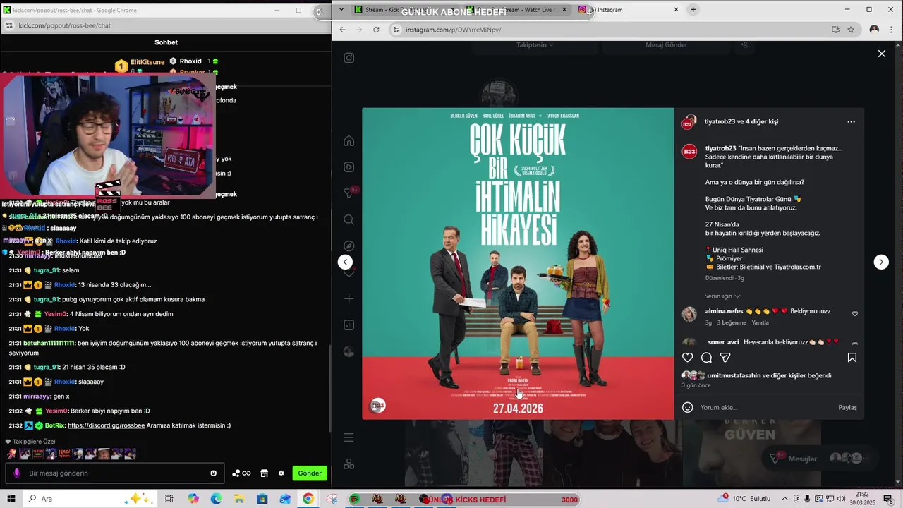Click the Mesaj Gönder button
The height and width of the screenshot is (508, 903).
[666, 44]
